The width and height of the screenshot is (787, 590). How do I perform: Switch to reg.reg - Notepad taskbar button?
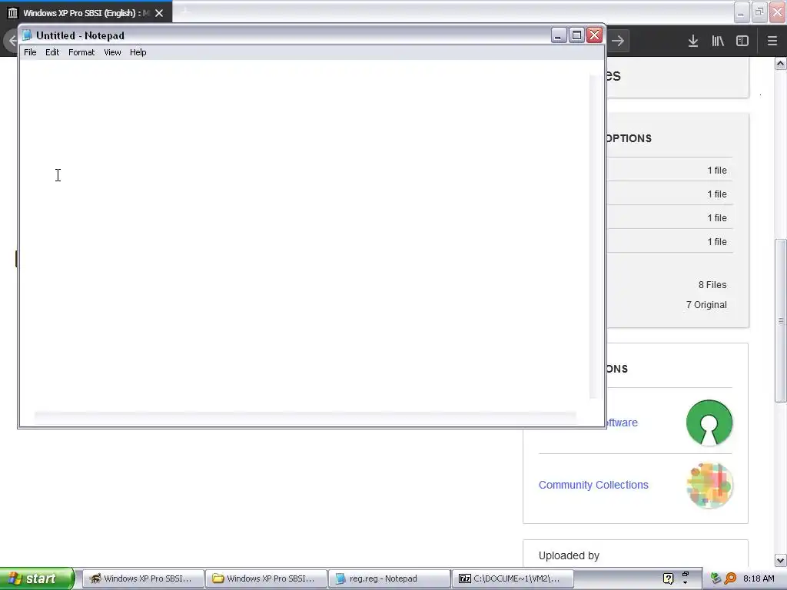(388, 578)
